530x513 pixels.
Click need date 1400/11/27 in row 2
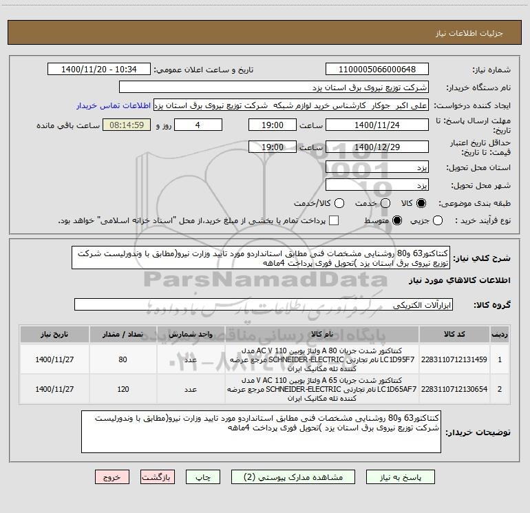click(54, 389)
